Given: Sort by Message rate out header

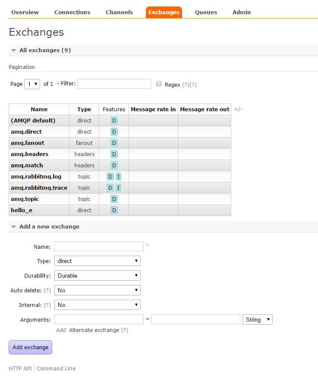Looking at the screenshot, I should [x=205, y=109].
